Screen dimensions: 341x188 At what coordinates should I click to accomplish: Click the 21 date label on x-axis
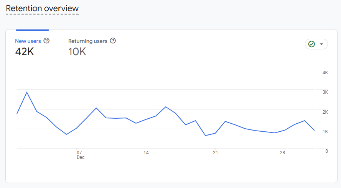[x=215, y=152]
